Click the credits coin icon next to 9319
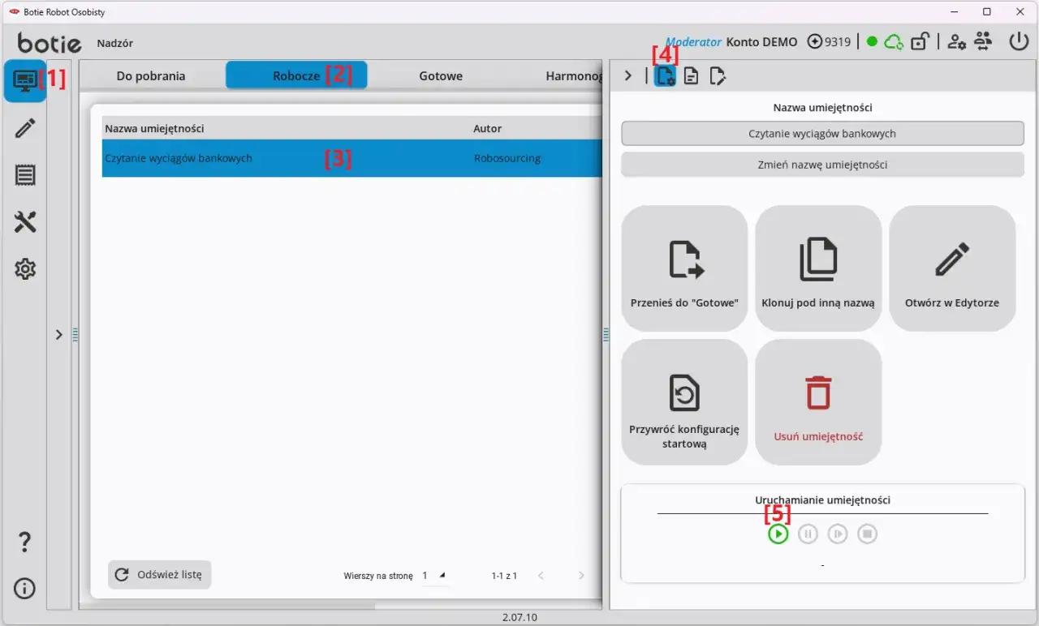The width and height of the screenshot is (1039, 626). [815, 41]
